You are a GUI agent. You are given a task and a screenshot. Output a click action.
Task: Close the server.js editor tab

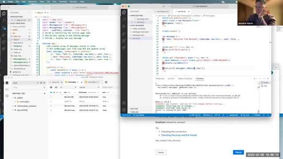(x=189, y=11)
